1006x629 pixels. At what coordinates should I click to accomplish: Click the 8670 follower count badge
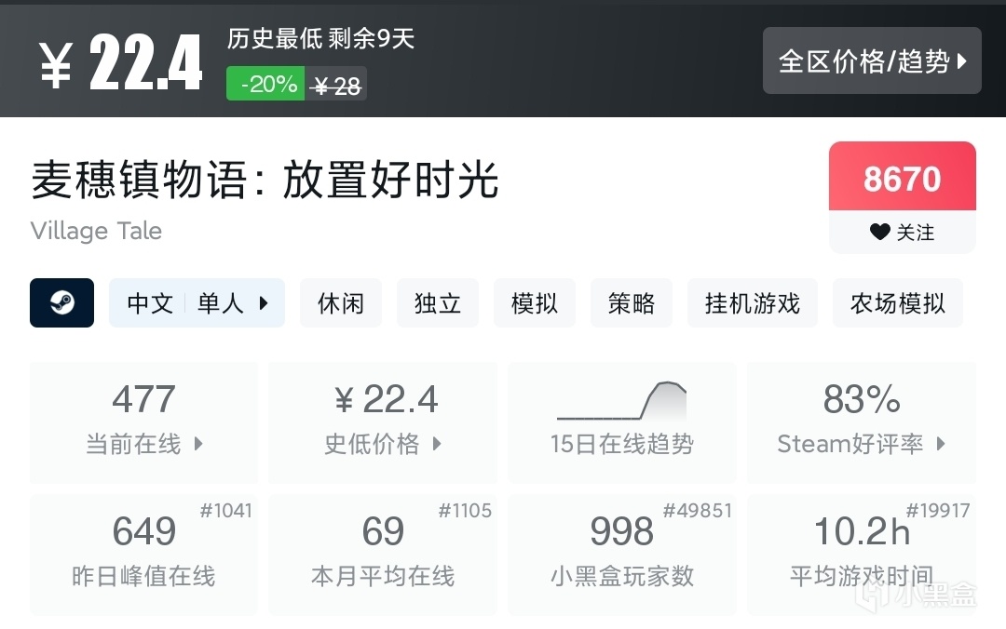click(902, 177)
